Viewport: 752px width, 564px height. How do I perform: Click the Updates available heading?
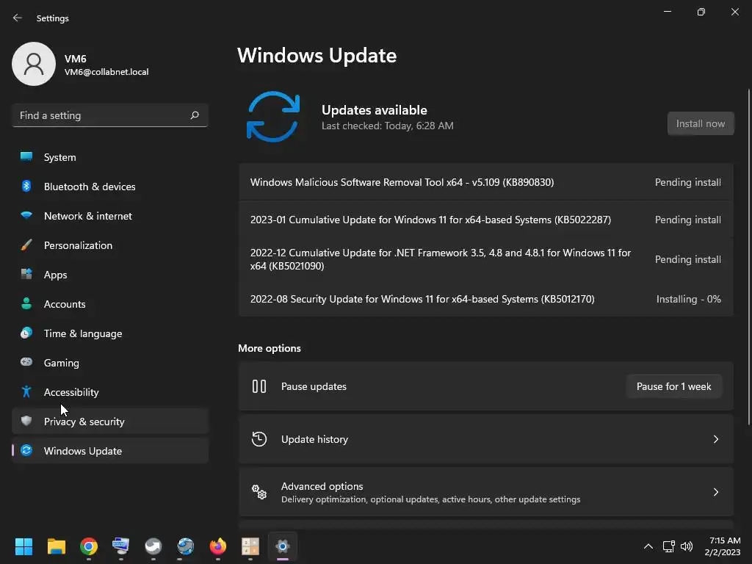click(374, 110)
